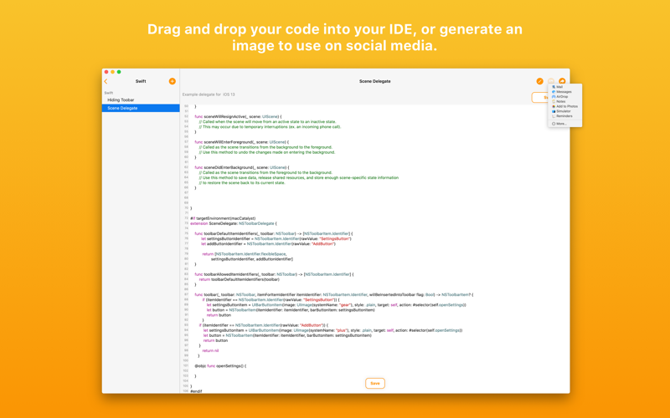Click the faded generate-image icon in toolbar
The height and width of the screenshot is (418, 670).
click(x=551, y=81)
